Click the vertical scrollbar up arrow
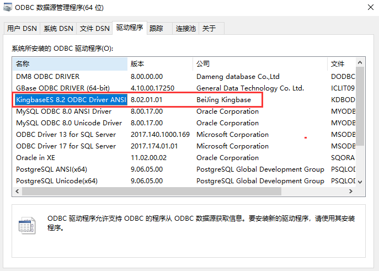This screenshot has width=379, height=271. coord(360,62)
